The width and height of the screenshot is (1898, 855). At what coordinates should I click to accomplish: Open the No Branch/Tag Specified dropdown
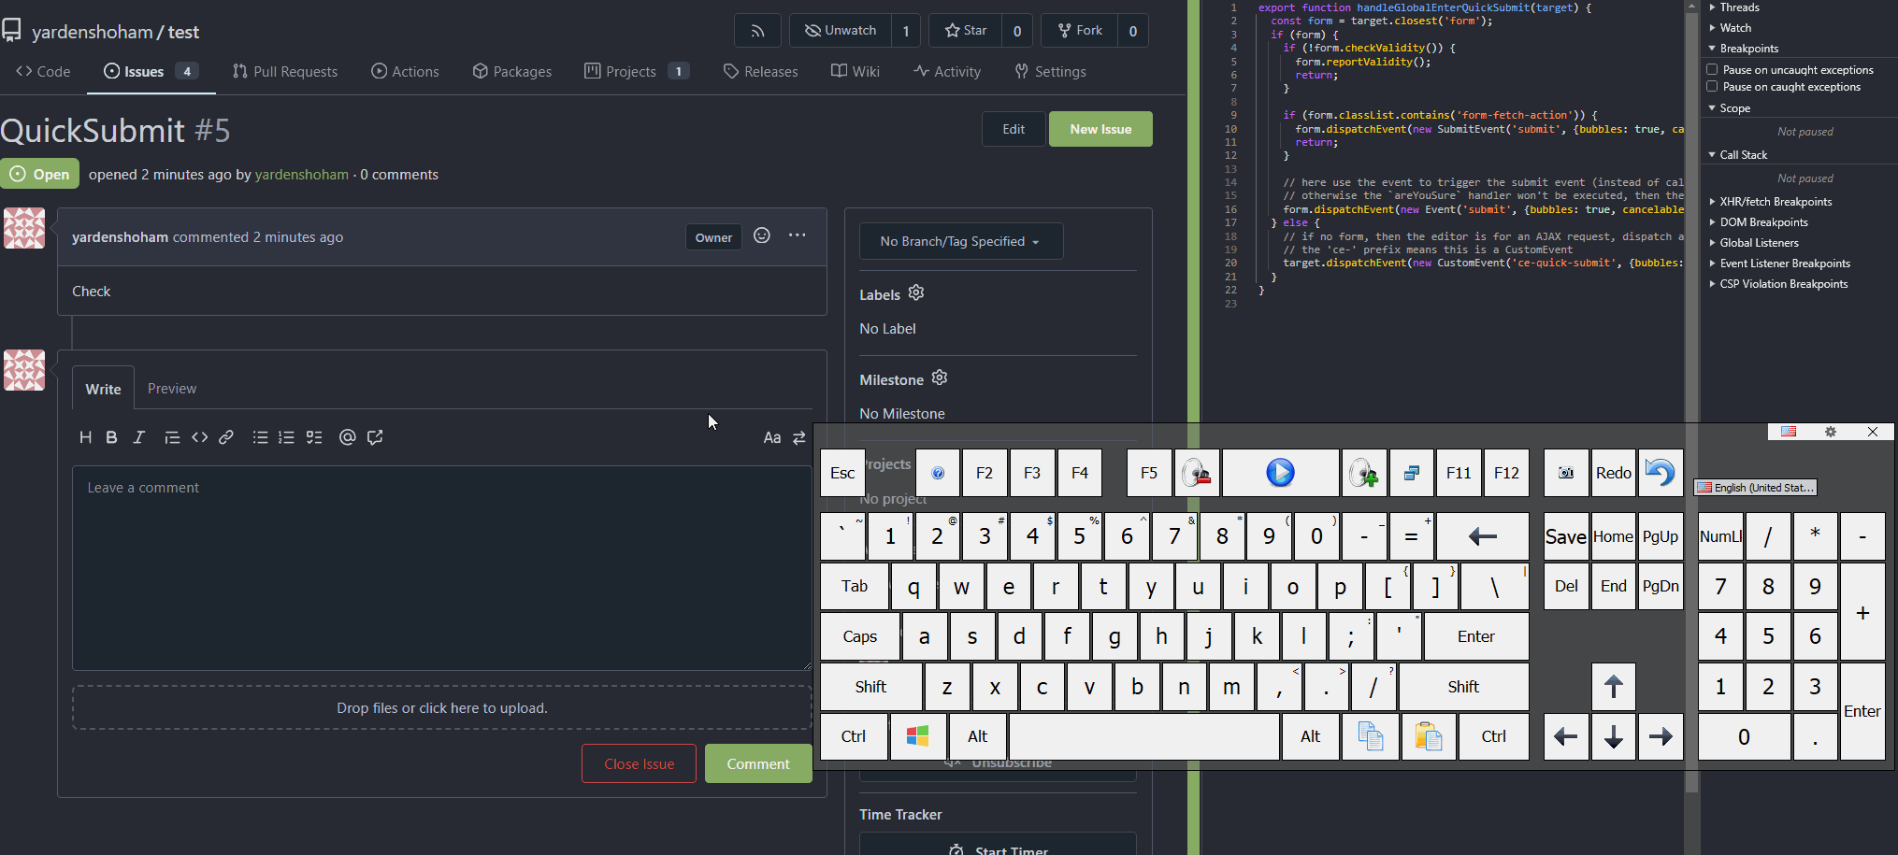point(960,241)
